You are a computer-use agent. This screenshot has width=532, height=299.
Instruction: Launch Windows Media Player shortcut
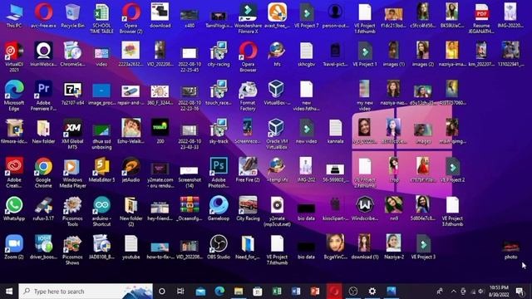tap(72, 173)
